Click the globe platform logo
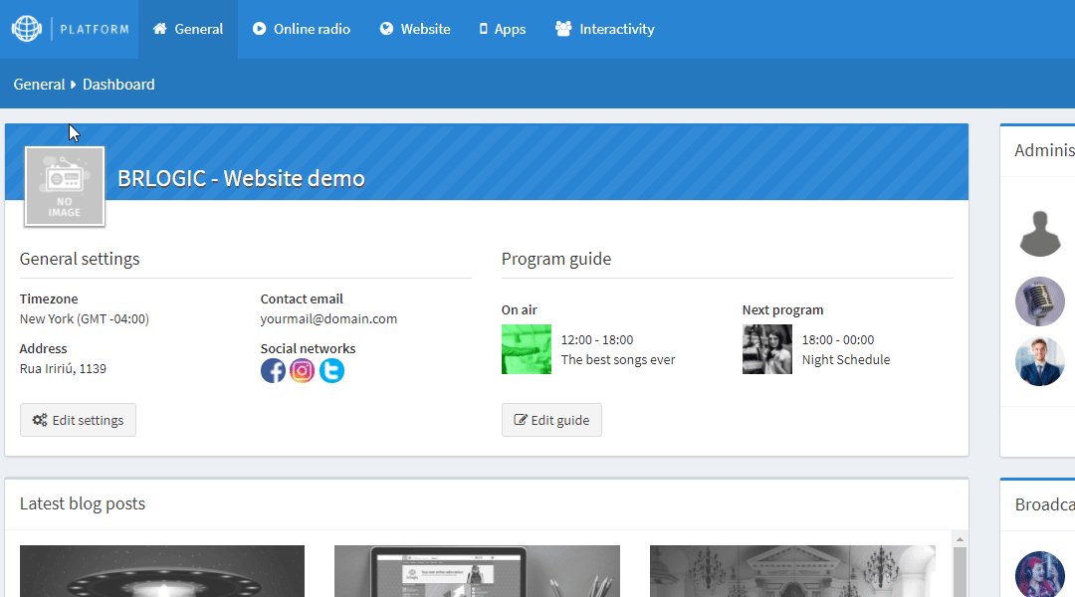1075x597 pixels. (27, 29)
